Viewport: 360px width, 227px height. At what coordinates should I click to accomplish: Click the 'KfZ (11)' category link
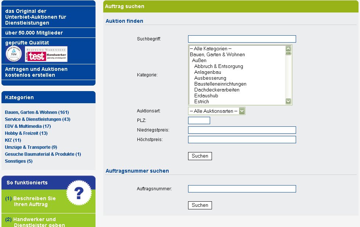[13, 140]
